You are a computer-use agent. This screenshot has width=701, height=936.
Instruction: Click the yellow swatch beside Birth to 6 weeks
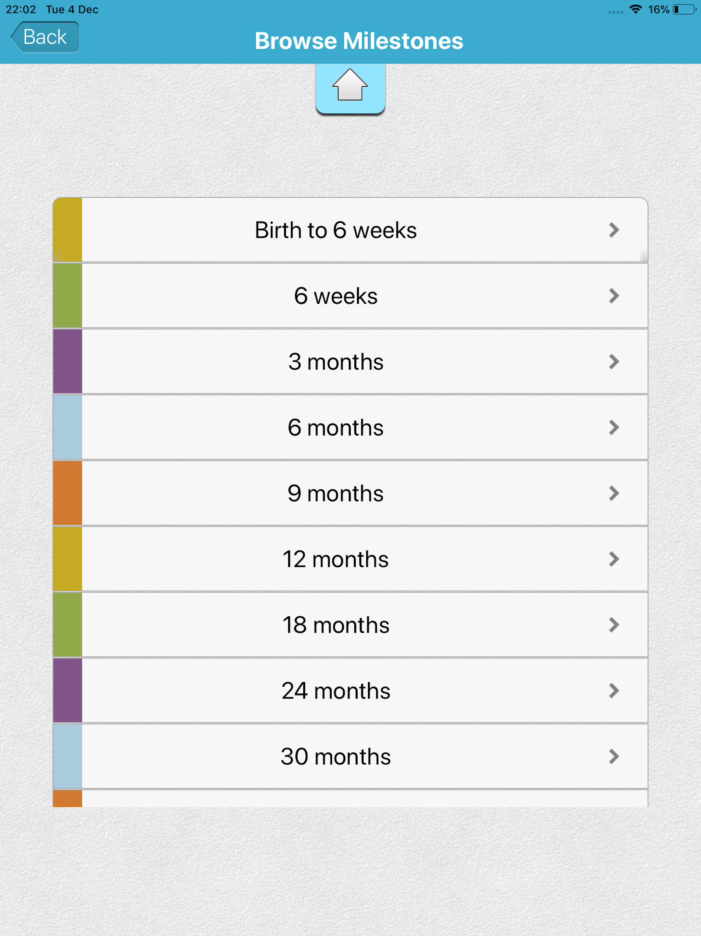point(68,230)
